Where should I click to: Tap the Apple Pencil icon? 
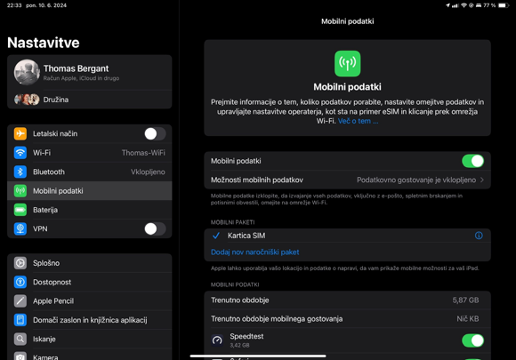pyautogui.click(x=20, y=300)
